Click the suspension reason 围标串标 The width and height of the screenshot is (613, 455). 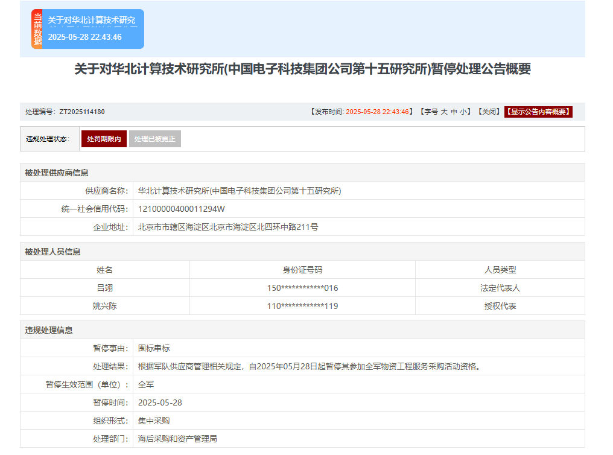(x=154, y=348)
